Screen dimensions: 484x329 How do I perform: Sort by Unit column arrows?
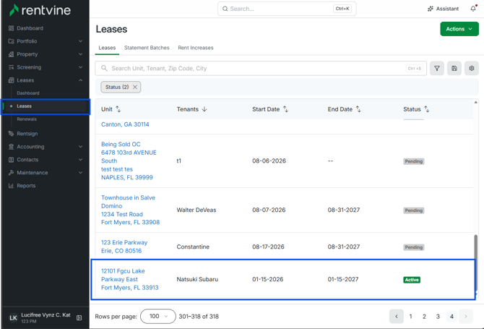click(118, 109)
